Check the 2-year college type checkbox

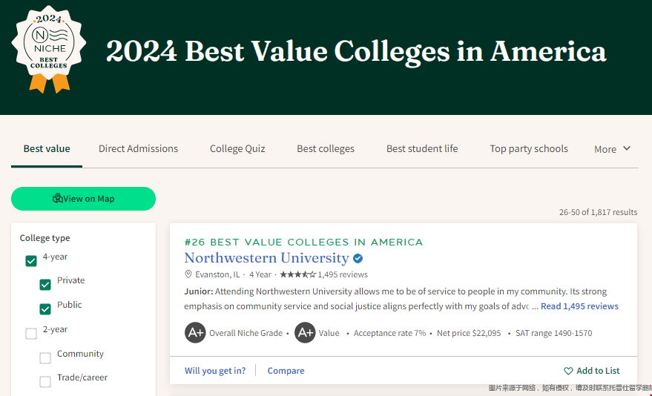coord(31,334)
